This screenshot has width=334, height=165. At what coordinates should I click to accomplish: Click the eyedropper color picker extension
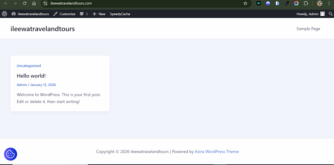click(287, 3)
